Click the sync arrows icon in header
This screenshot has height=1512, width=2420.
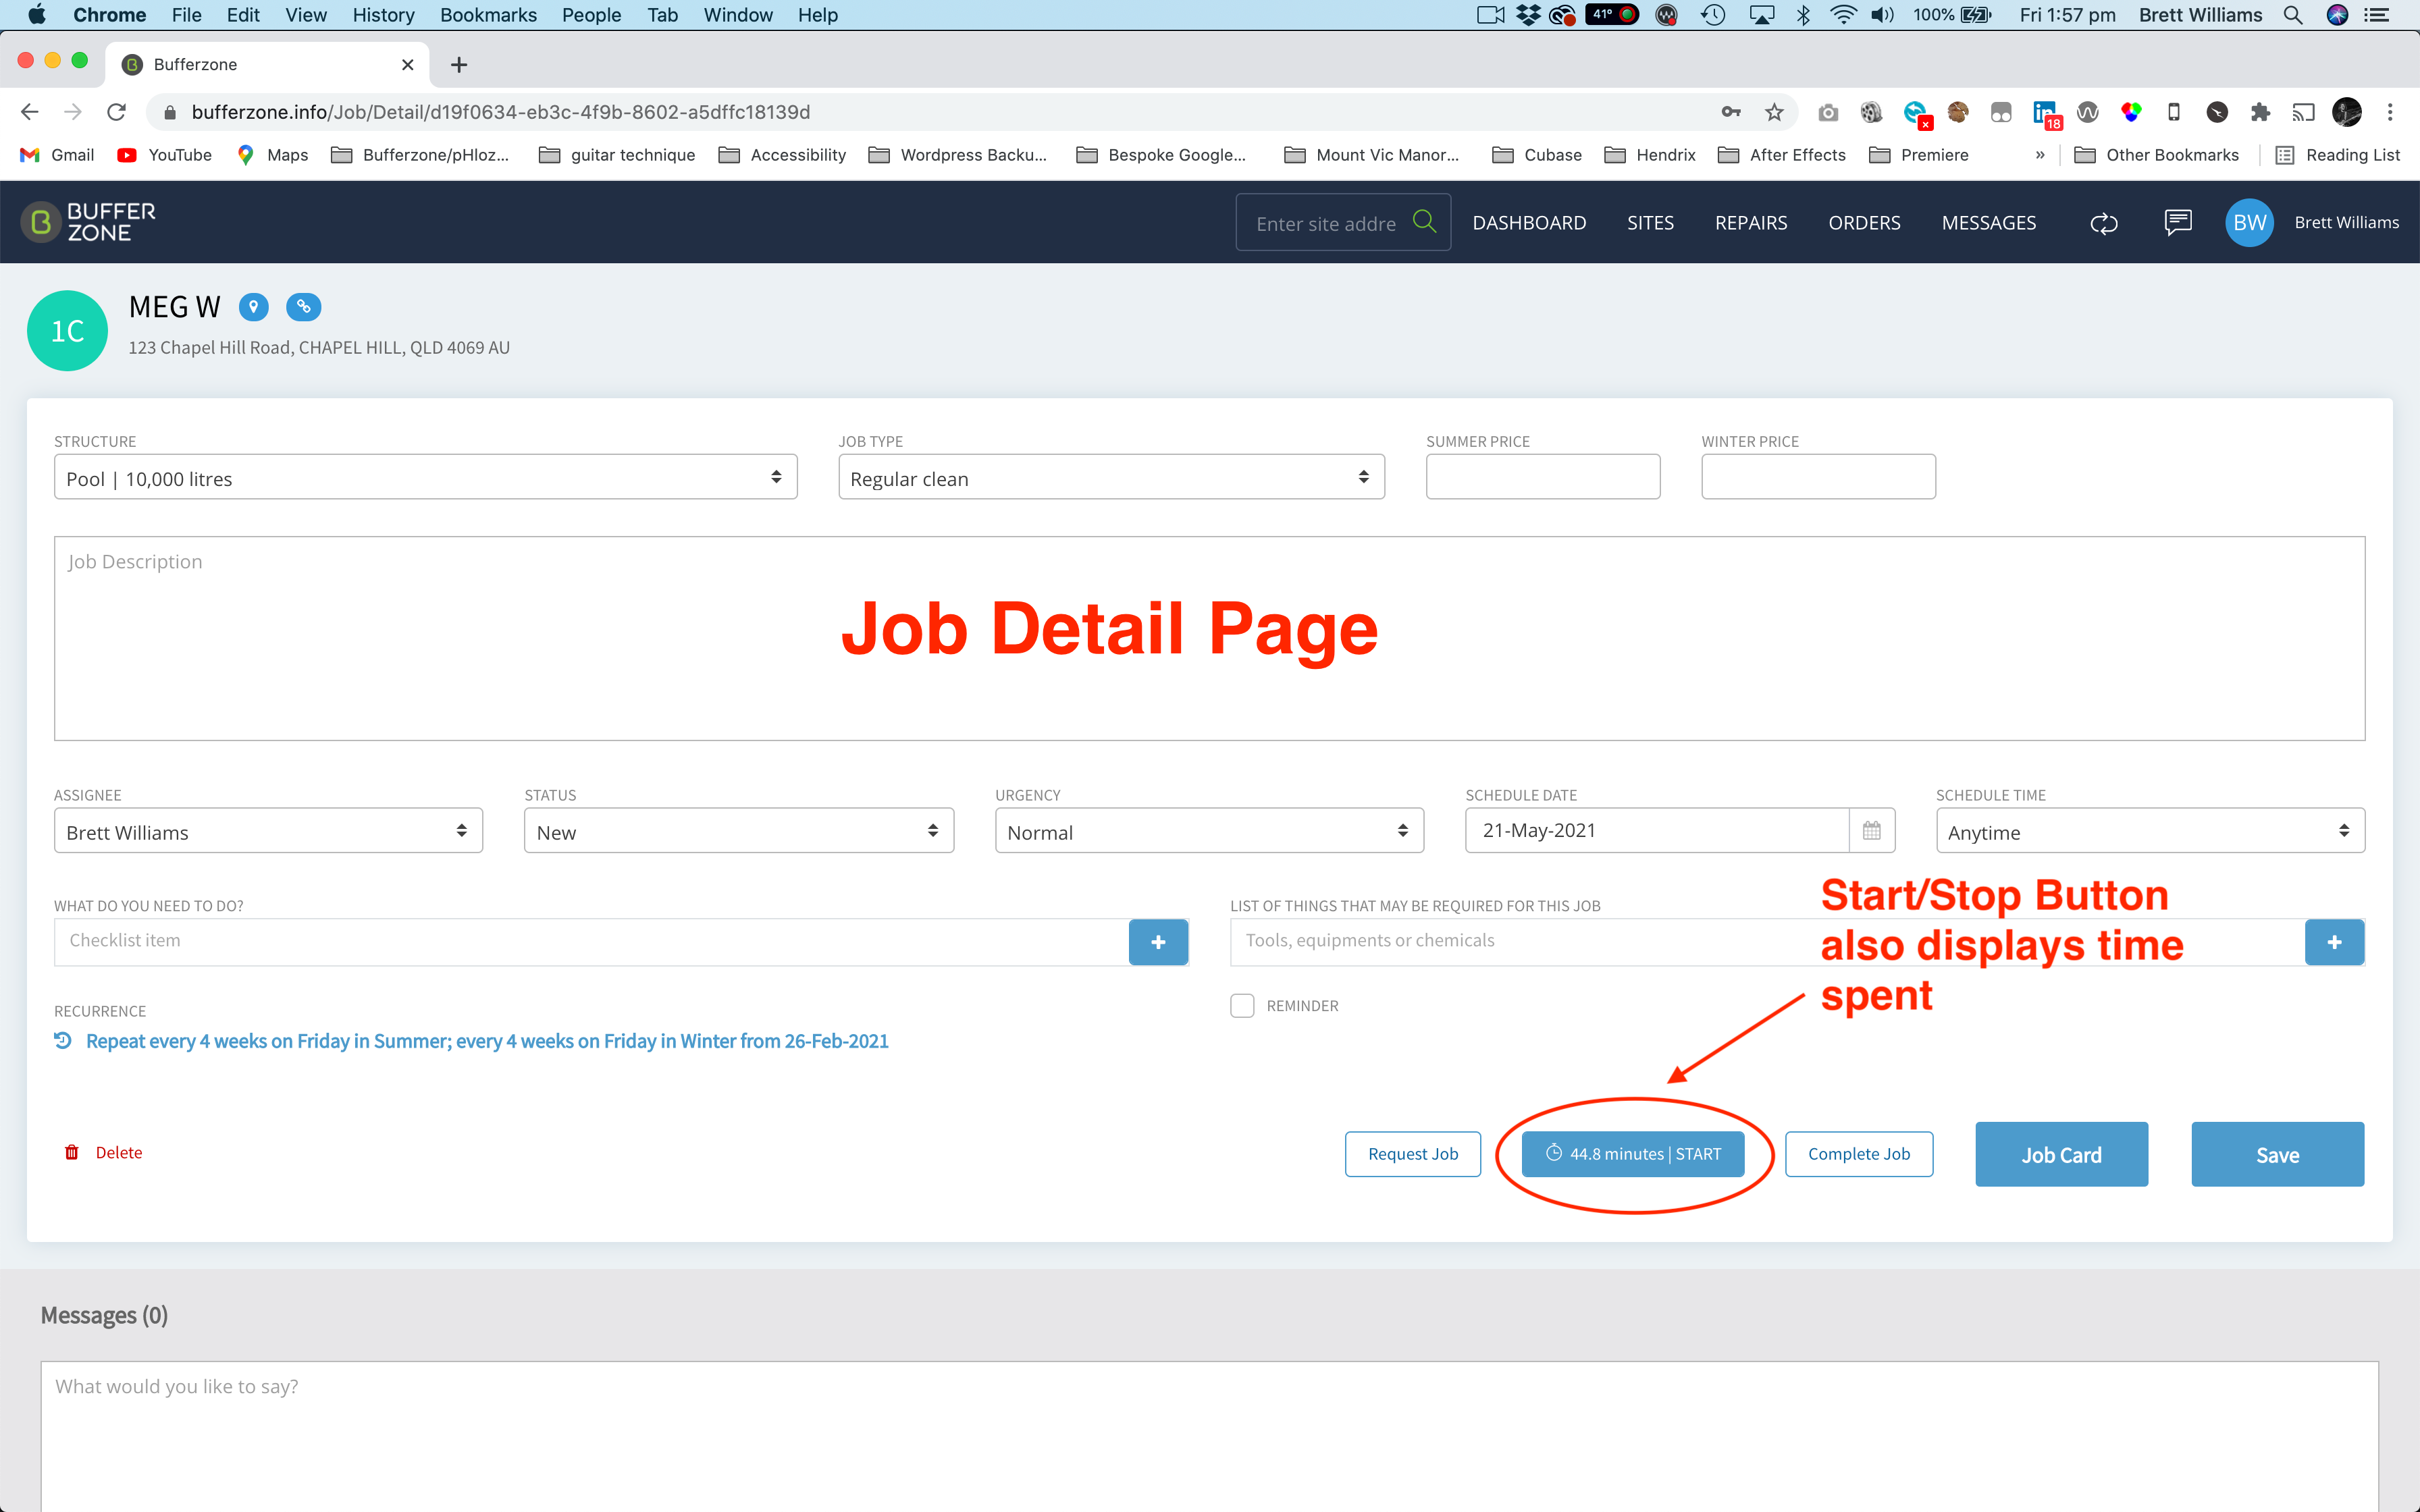click(x=2104, y=223)
